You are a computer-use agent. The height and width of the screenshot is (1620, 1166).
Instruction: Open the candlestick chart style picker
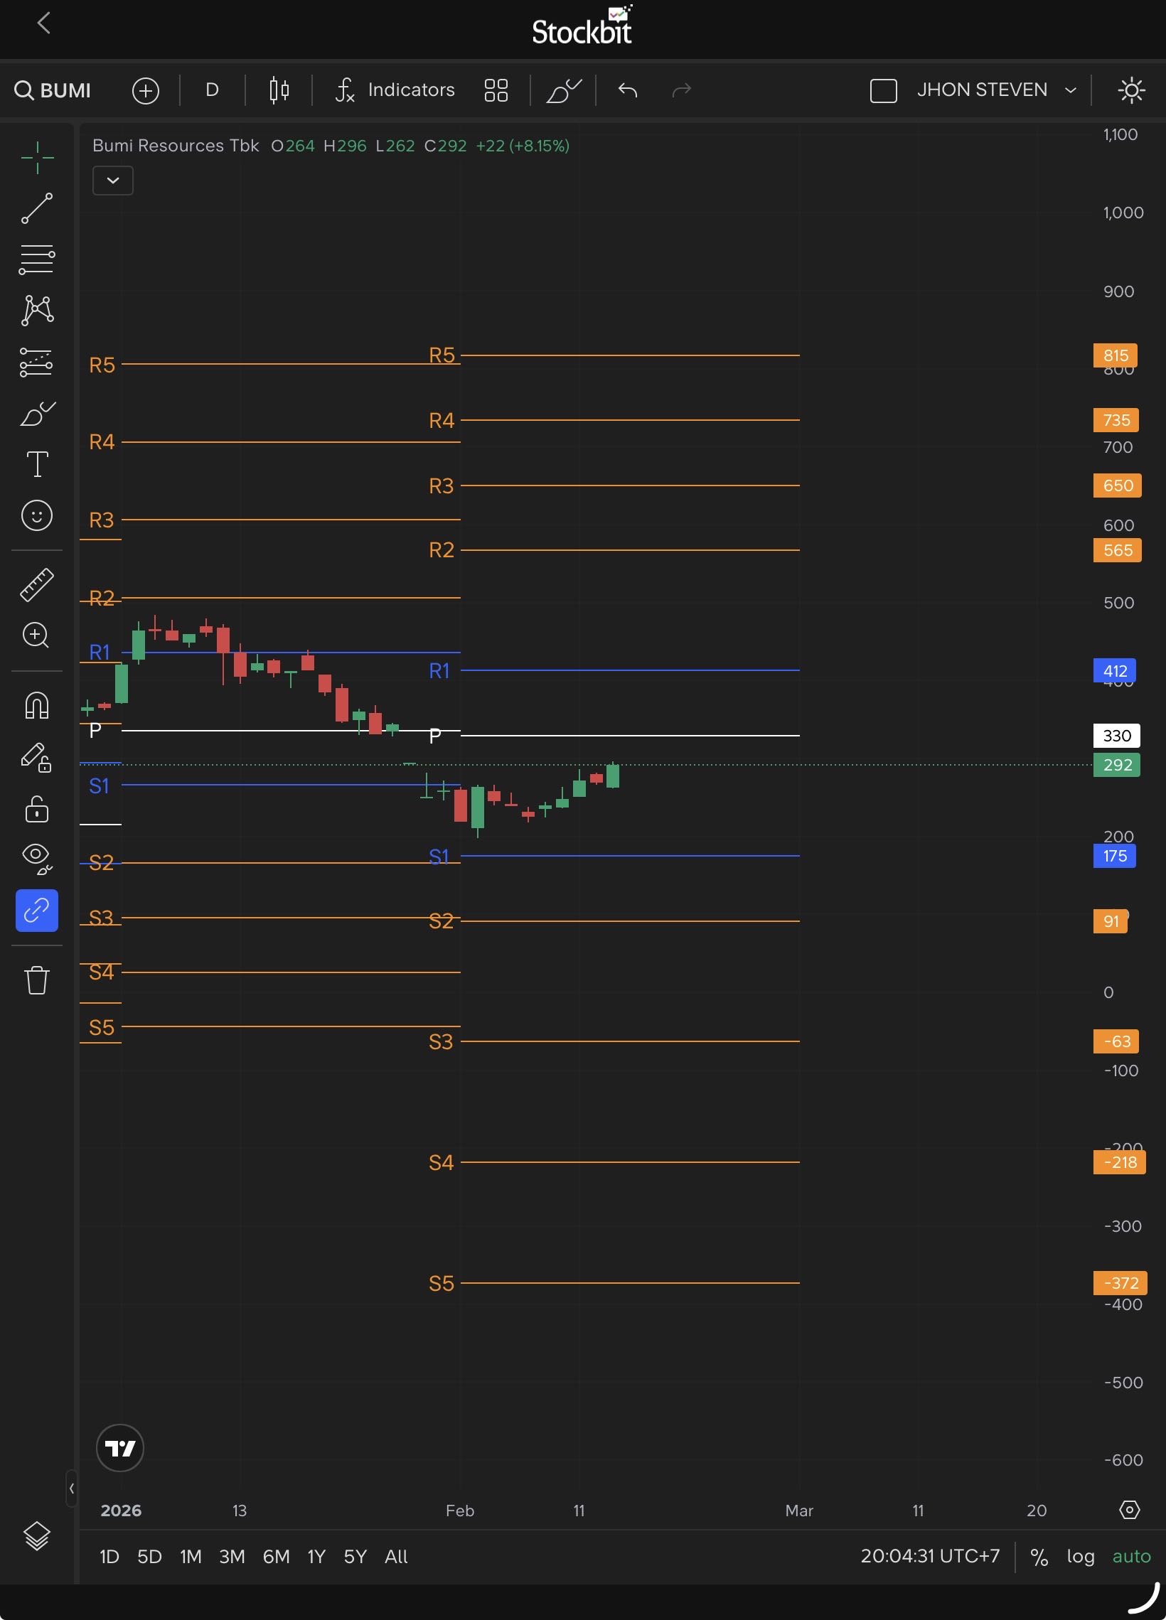(x=279, y=90)
